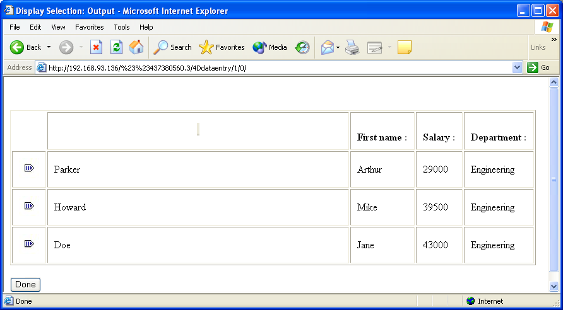Click inside the address URL field
Image resolution: width=563 pixels, height=310 pixels.
pyautogui.click(x=278, y=67)
